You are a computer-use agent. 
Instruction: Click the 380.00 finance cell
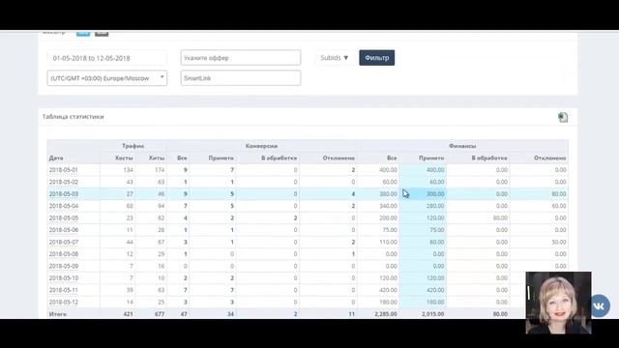(x=388, y=193)
